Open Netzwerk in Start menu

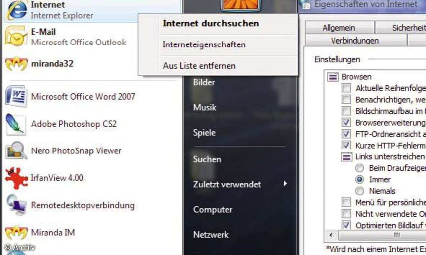click(x=211, y=234)
